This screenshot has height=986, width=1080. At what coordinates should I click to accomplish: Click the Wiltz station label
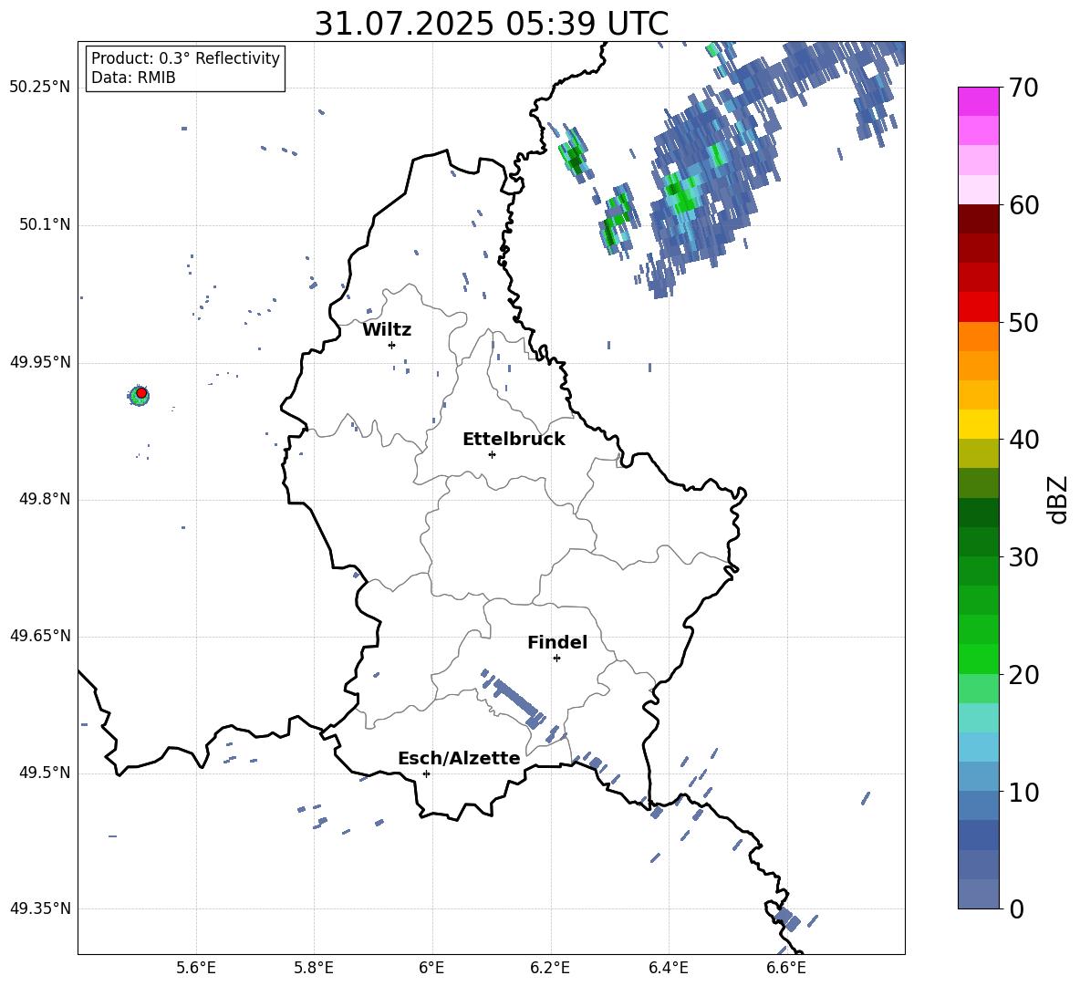(387, 330)
